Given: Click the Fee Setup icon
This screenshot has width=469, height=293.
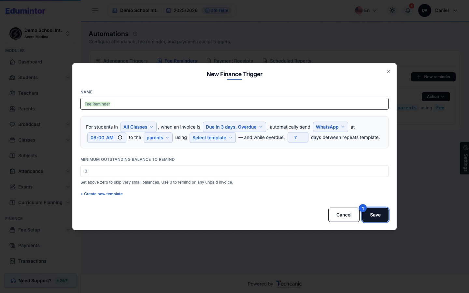Looking at the screenshot, I should coord(12,230).
